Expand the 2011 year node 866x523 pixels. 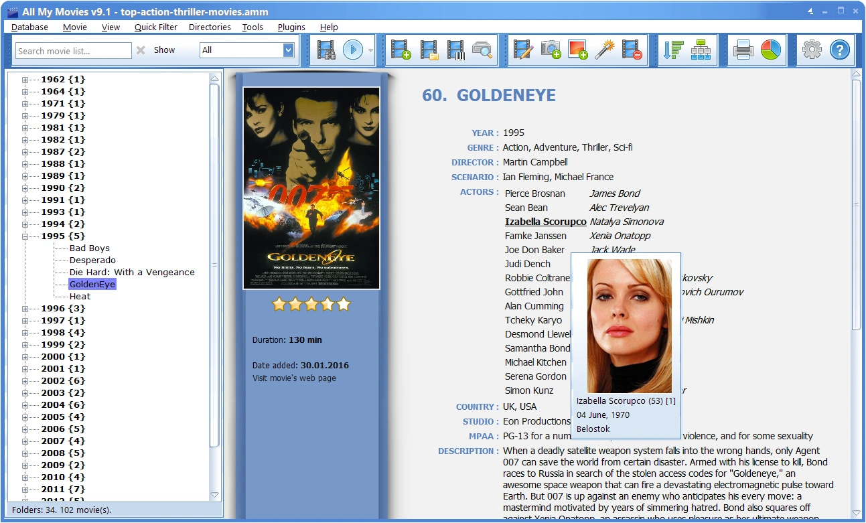coord(25,490)
